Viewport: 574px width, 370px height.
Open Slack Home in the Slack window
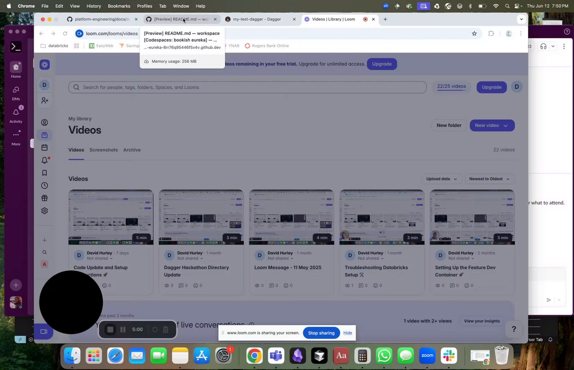click(16, 70)
